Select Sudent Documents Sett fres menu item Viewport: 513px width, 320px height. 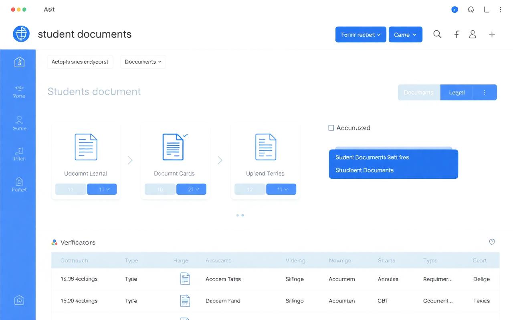(x=372, y=157)
